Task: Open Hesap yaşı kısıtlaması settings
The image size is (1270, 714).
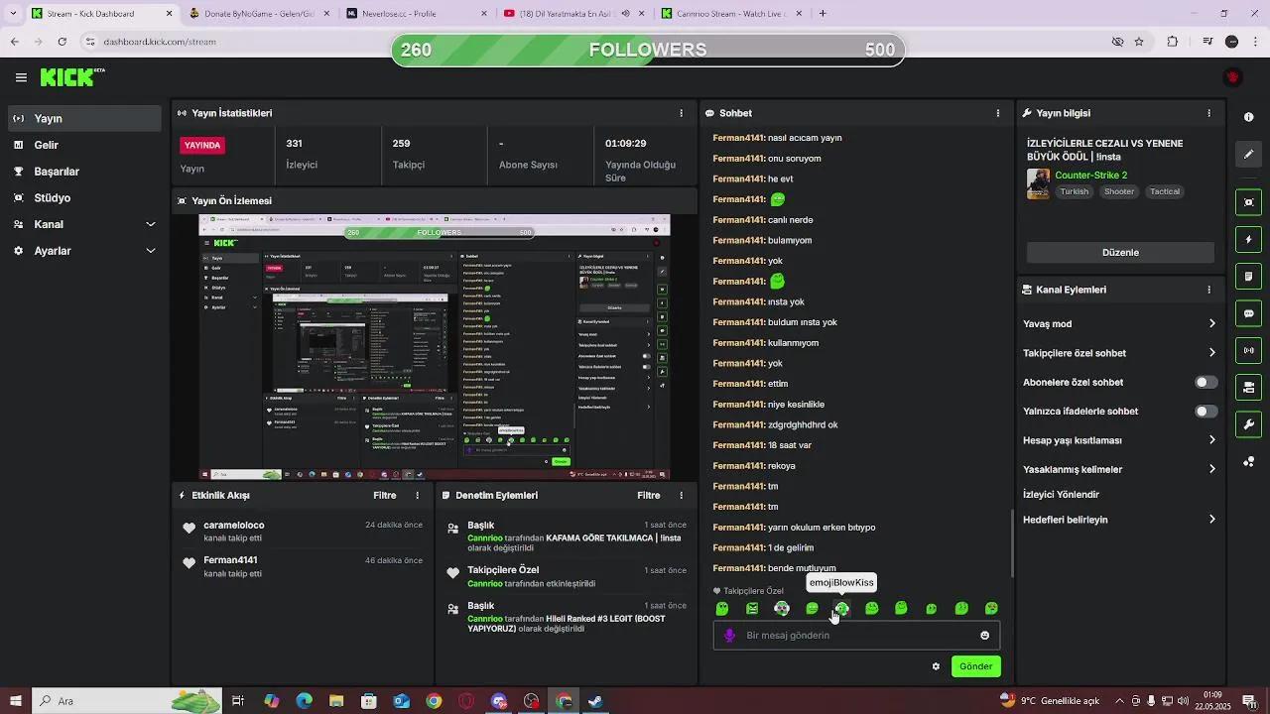Action: pyautogui.click(x=1119, y=440)
